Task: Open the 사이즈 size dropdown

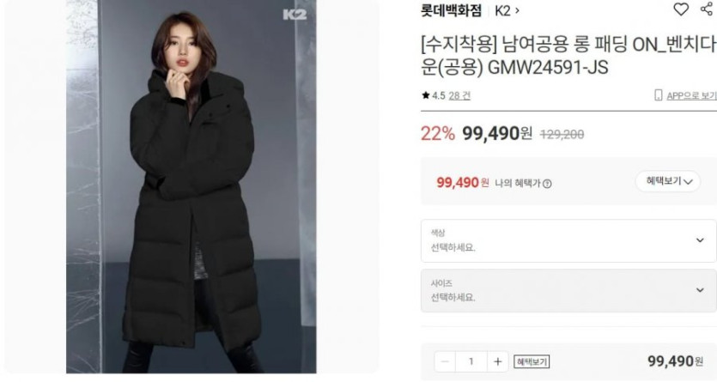Action: point(568,291)
